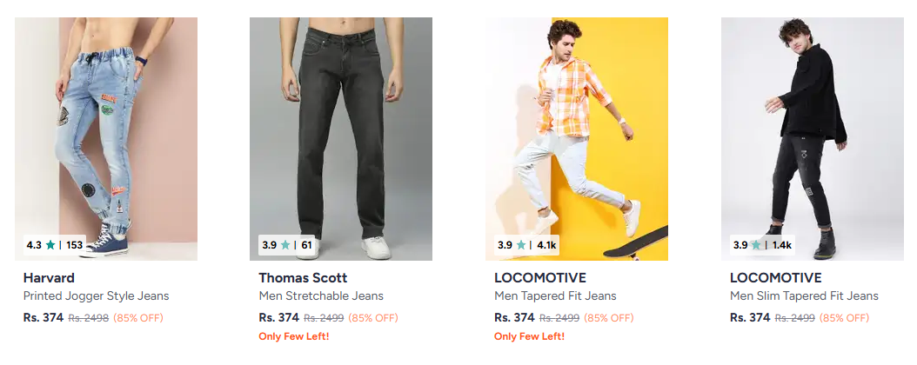The height and width of the screenshot is (365, 917).
Task: Click star icon on 4.1k rating badge
Action: click(521, 245)
